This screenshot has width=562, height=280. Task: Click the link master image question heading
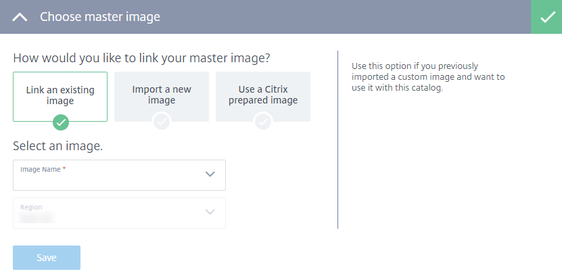[146, 58]
